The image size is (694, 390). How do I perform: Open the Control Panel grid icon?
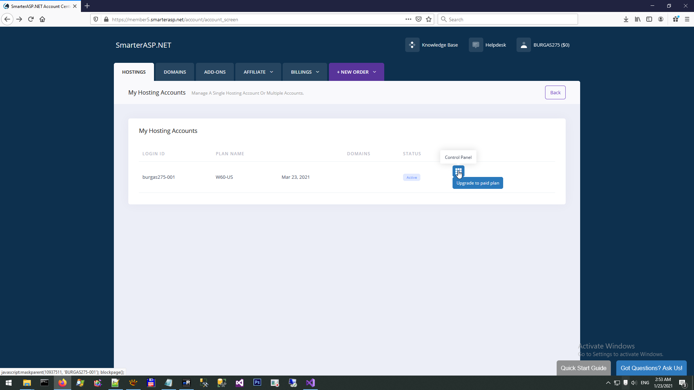(458, 171)
